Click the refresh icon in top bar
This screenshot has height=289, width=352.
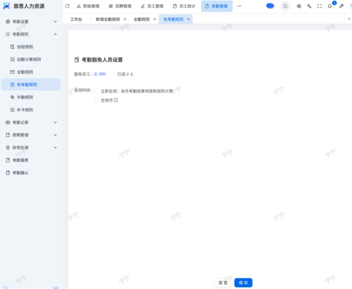67,6
